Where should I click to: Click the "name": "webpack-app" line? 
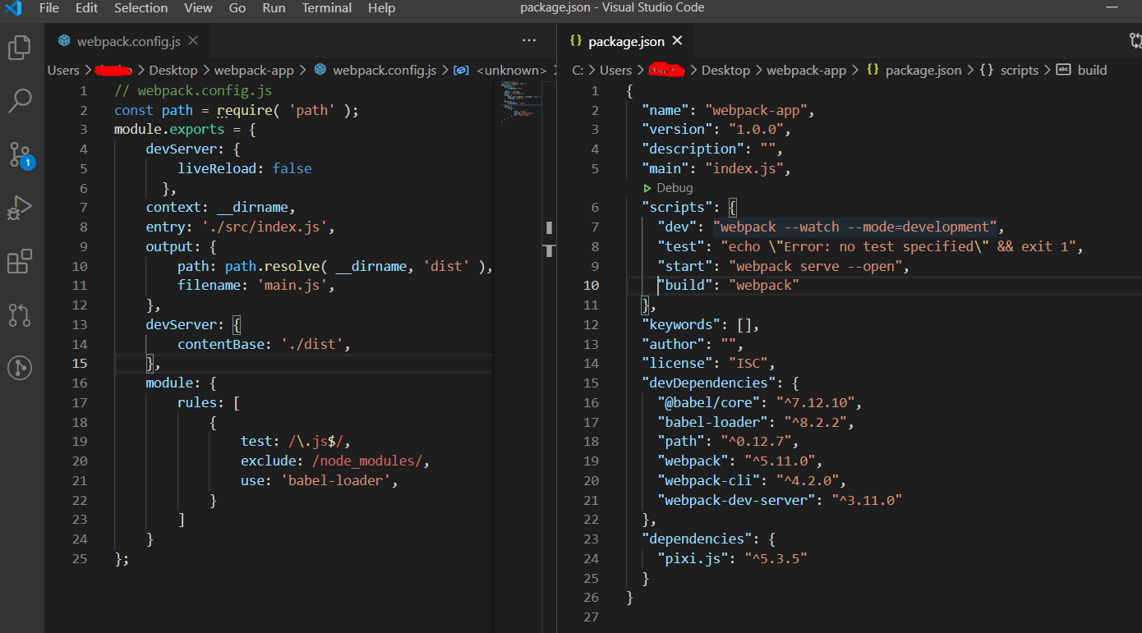click(x=728, y=110)
